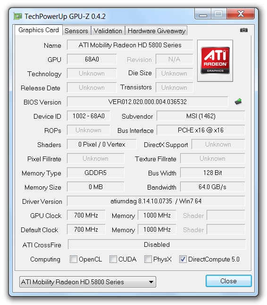Click the BIOS Version text field
The image size is (267, 305).
(x=148, y=102)
